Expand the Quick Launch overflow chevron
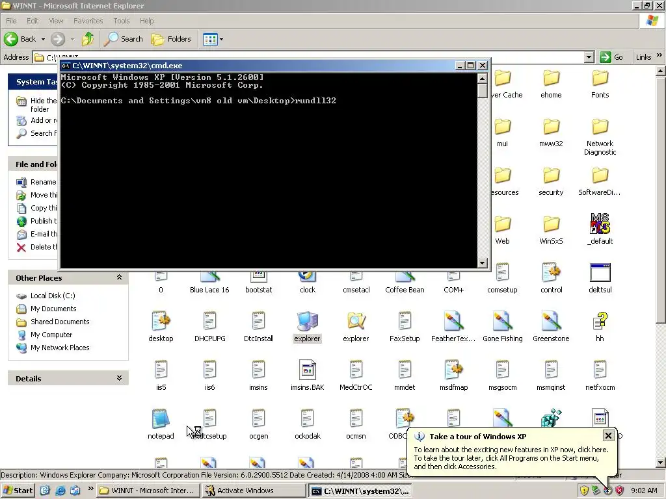This screenshot has height=499, width=666. click(x=90, y=489)
